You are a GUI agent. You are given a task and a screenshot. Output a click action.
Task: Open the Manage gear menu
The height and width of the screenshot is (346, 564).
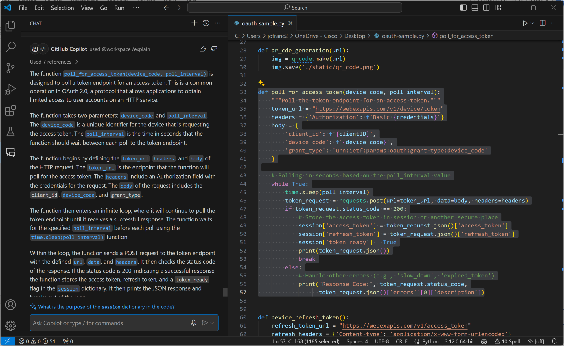[10, 326]
